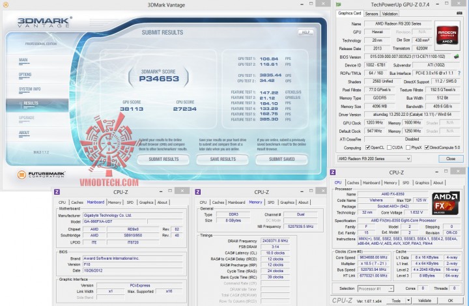Click the CAS# Latency 10.0 clocks value
This screenshot has width=469, height=306.
click(275, 253)
